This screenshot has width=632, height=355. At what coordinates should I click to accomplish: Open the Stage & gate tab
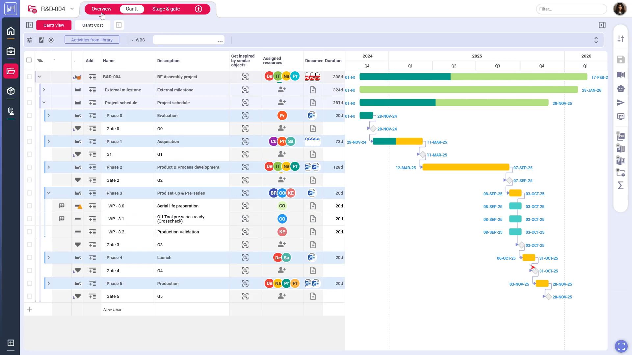166,9
